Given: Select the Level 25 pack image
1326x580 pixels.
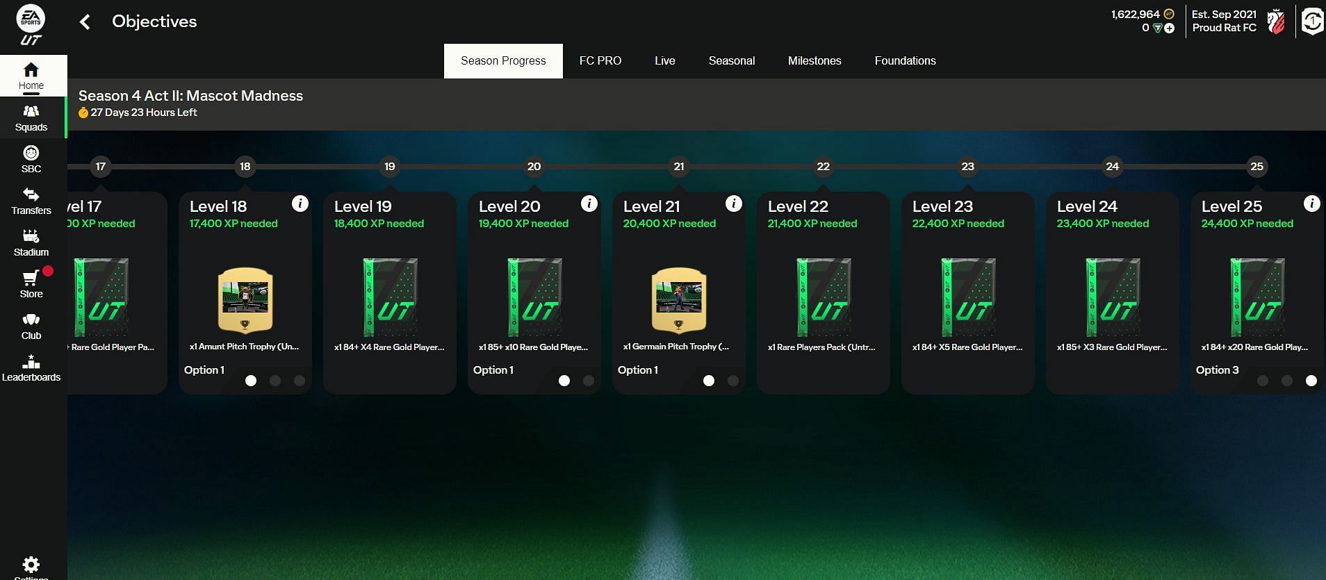Looking at the screenshot, I should pyautogui.click(x=1257, y=297).
